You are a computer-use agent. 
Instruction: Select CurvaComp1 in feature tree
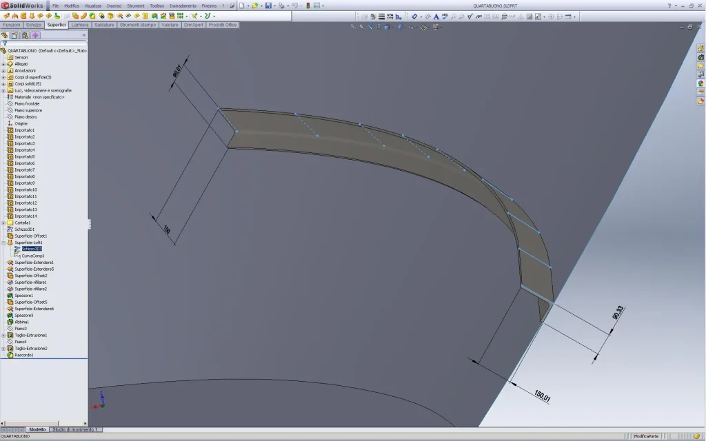(x=33, y=256)
